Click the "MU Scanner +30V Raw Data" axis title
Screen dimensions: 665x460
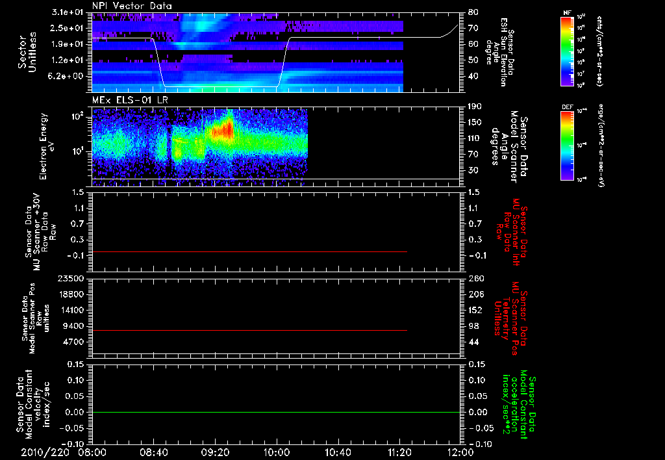click(40, 232)
